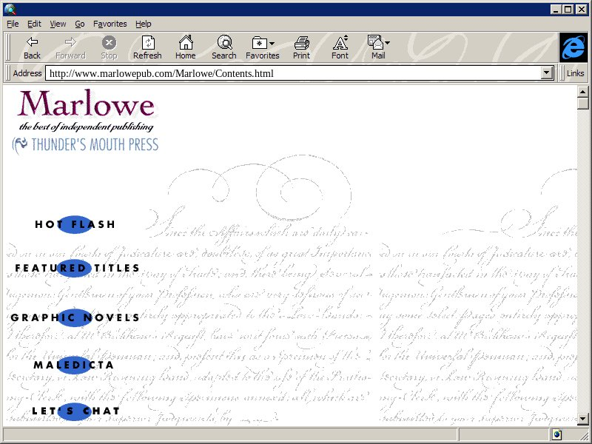Open the File menu

click(13, 24)
